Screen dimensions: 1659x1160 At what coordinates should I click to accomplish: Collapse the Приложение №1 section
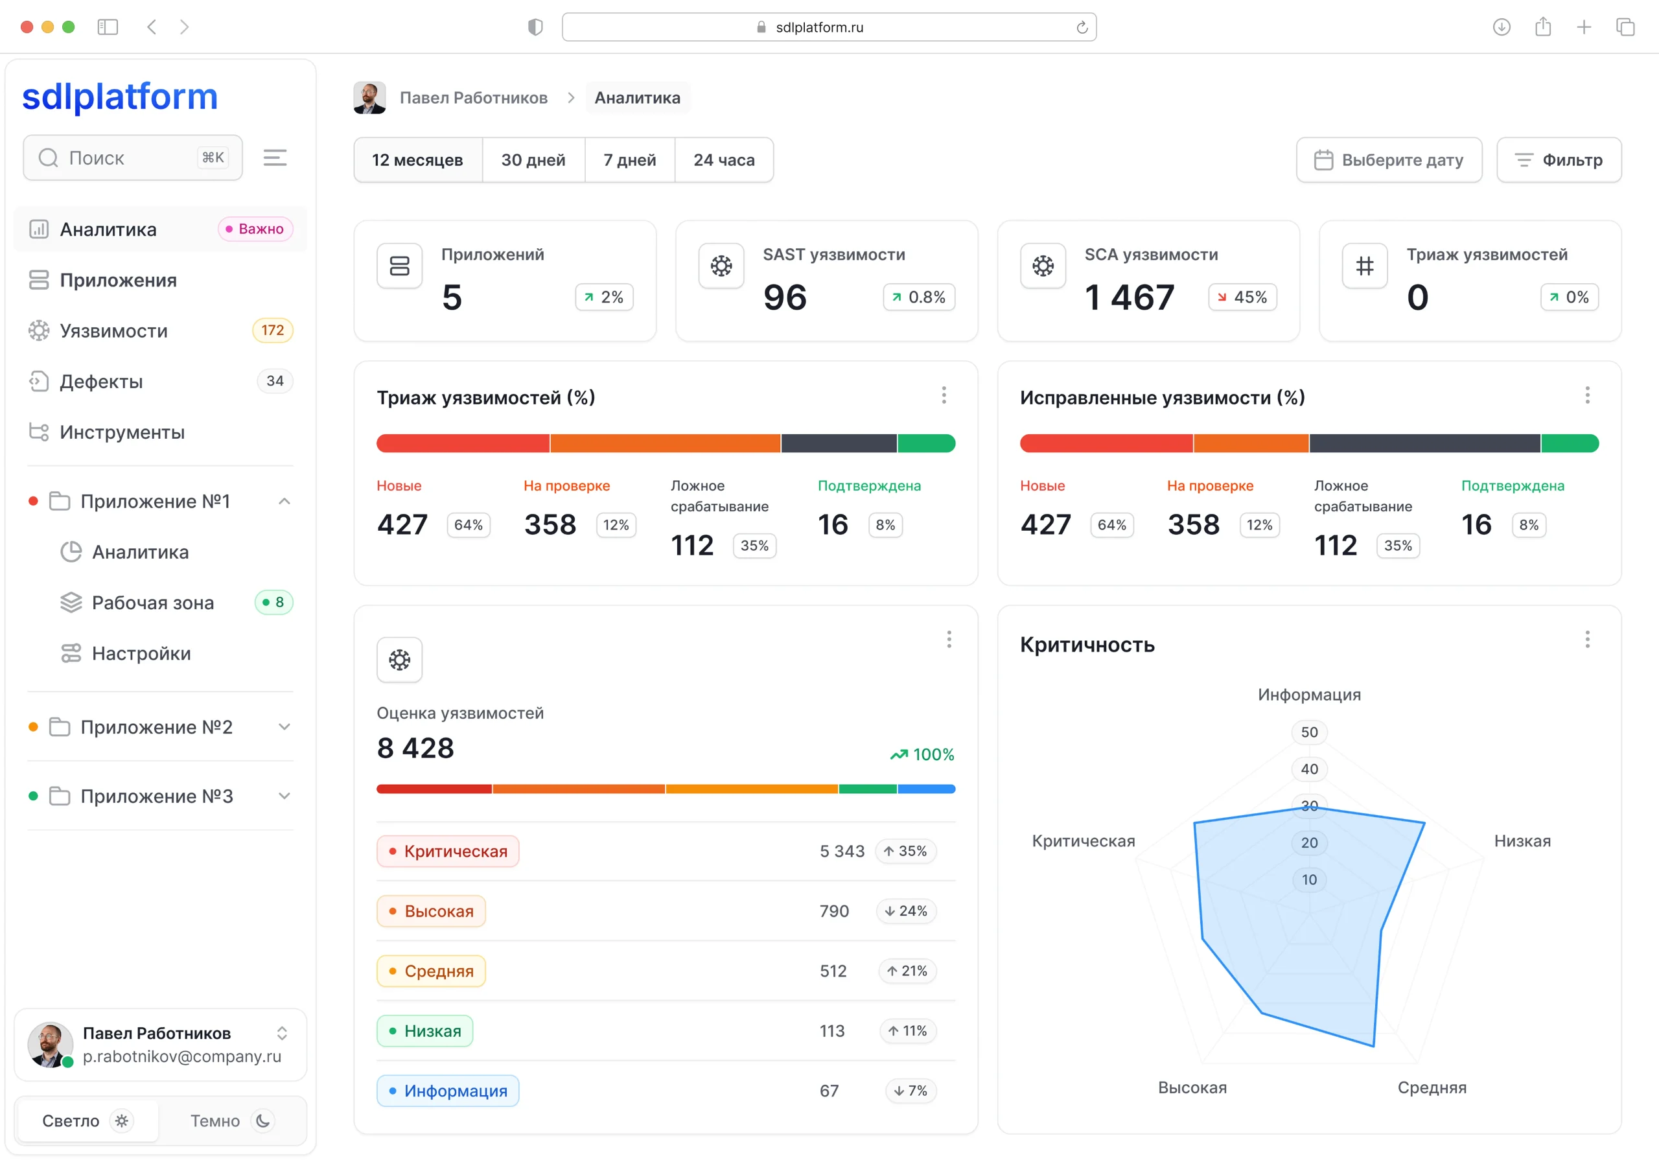point(284,502)
